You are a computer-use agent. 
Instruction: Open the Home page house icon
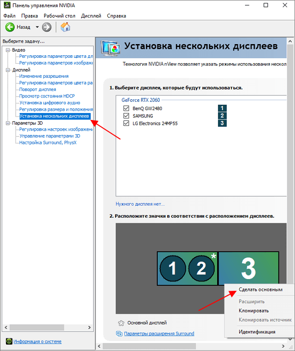coord(65,27)
